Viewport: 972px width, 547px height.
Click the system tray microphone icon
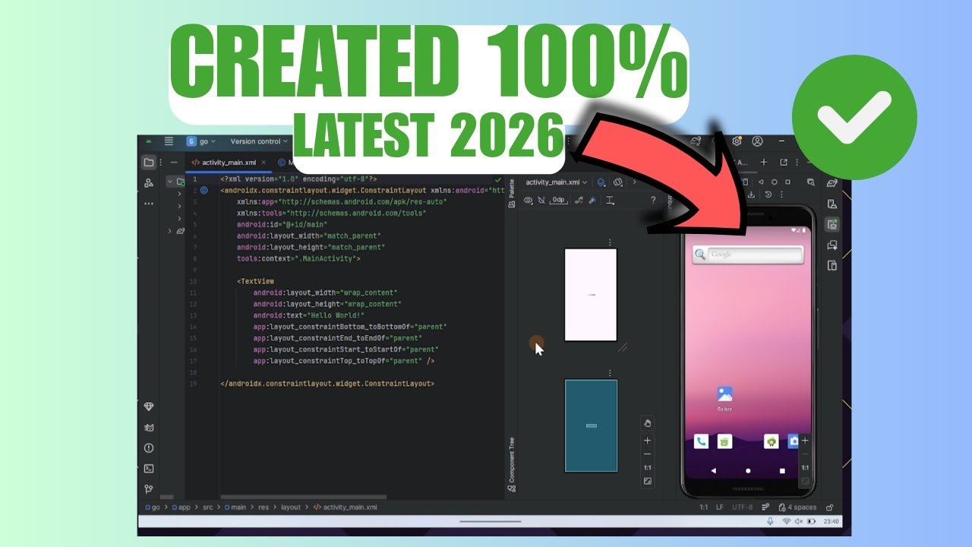click(x=770, y=521)
